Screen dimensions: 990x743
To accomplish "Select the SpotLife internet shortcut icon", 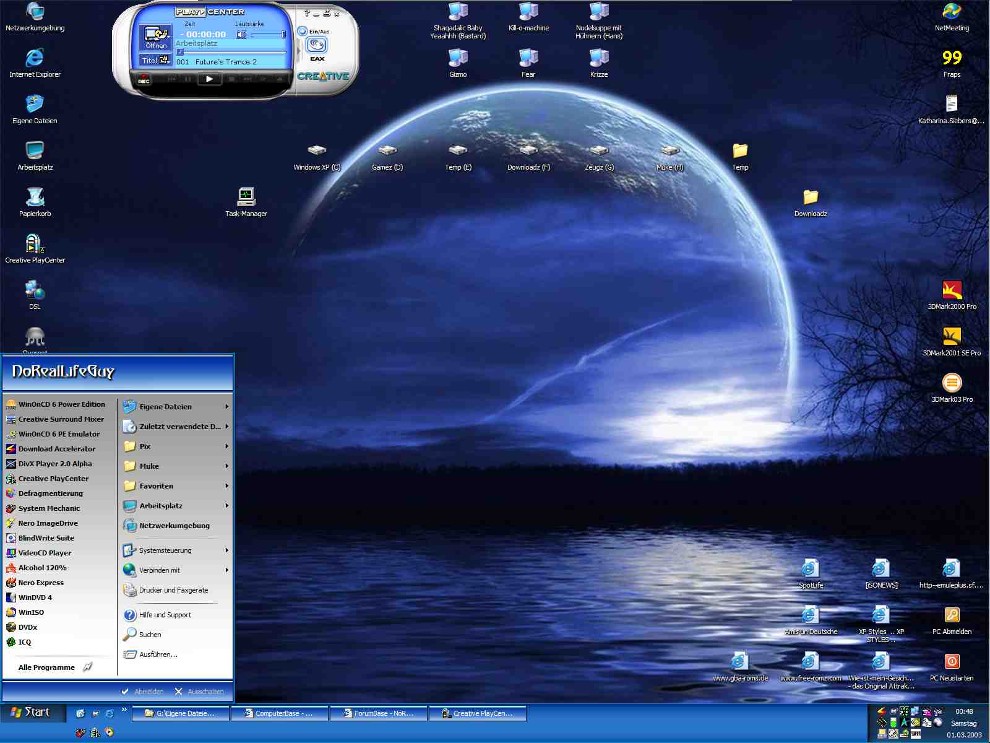I will point(811,574).
